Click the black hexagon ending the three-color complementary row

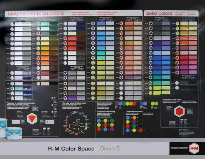[x=147, y=130]
